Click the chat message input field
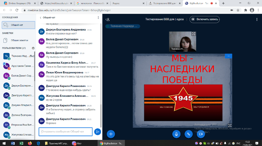The width and height of the screenshot is (262, 146). tap(65, 131)
